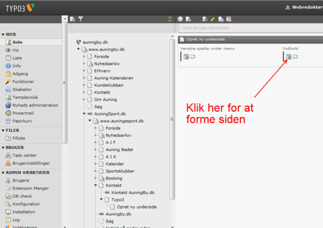Expand the Nyhedsarkiv node under www.auningby.dk
323x228 pixels.
84,63
